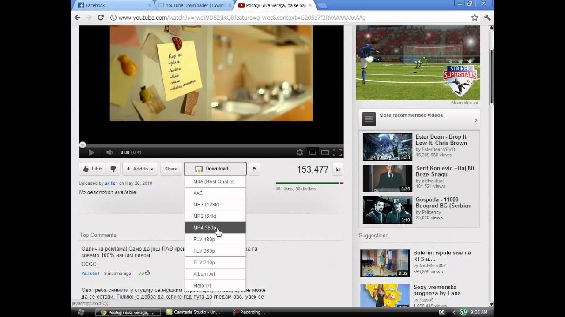Open Sexy vremenska prognoza video link
Screen dimensions: 565x317
coord(437,290)
